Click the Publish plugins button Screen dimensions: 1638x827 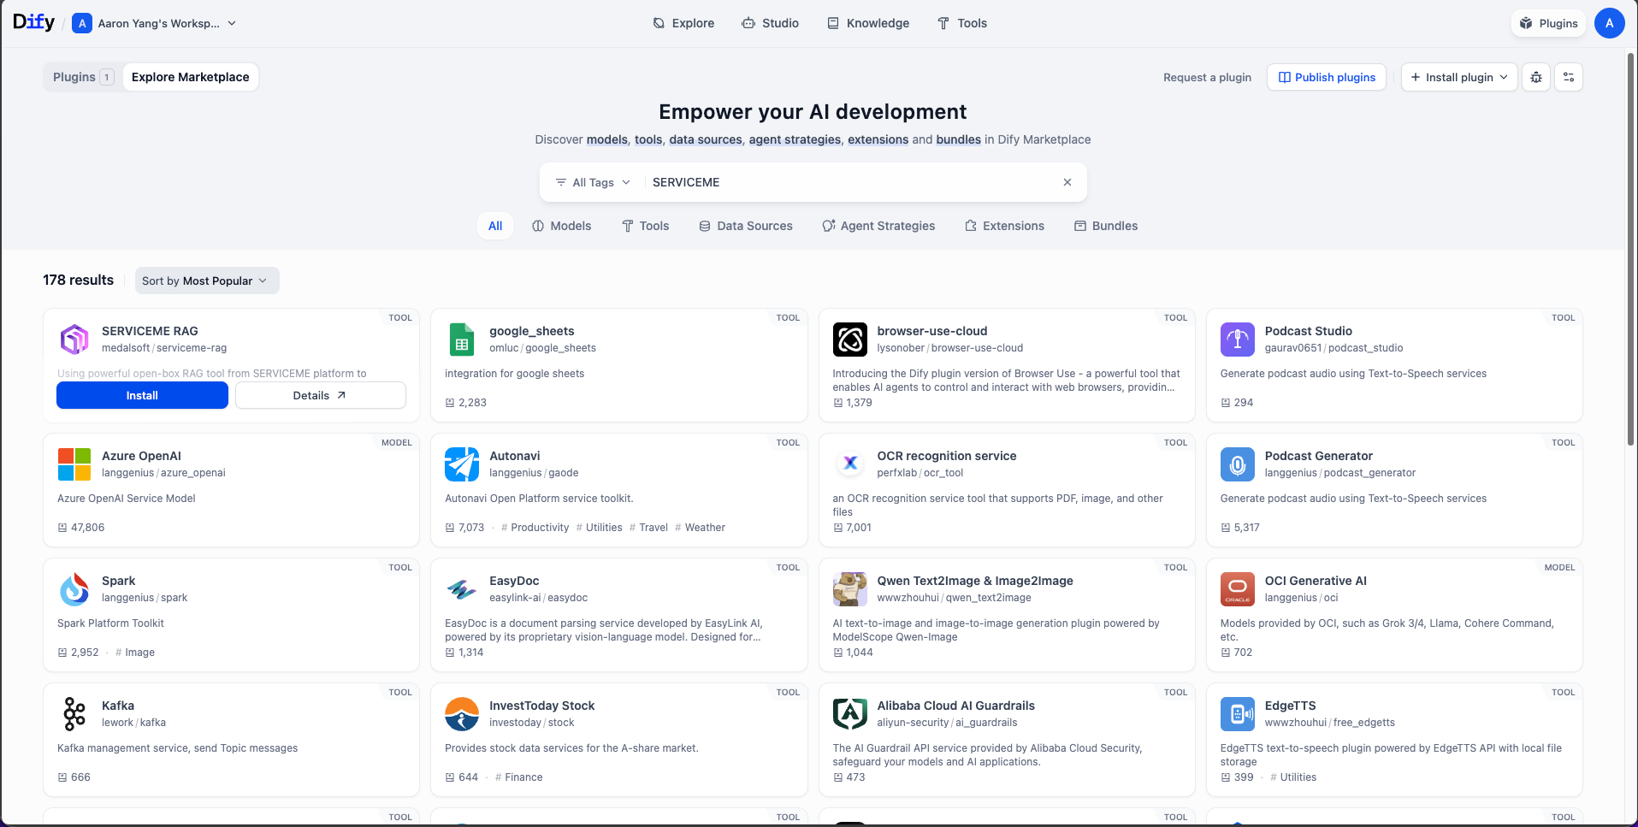[1326, 77]
